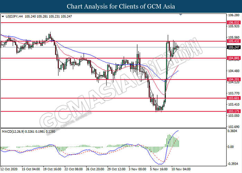Select the 104.201 support price label
This screenshot has height=173, width=242.
coord(234,79)
